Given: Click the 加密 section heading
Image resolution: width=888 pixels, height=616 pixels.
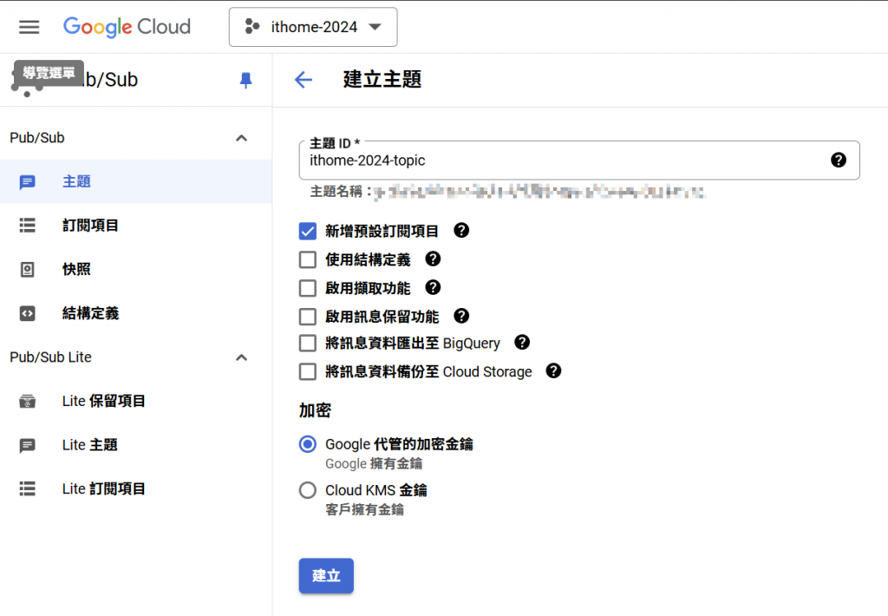Looking at the screenshot, I should click(x=315, y=410).
